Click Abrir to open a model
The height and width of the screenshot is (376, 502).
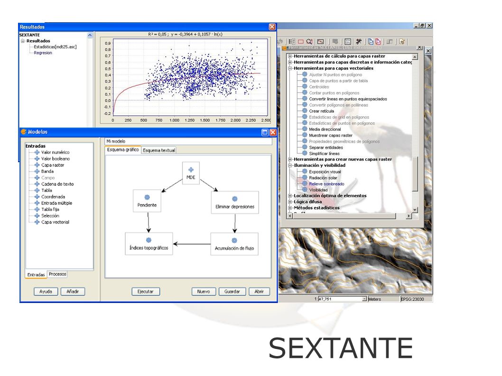tap(259, 292)
